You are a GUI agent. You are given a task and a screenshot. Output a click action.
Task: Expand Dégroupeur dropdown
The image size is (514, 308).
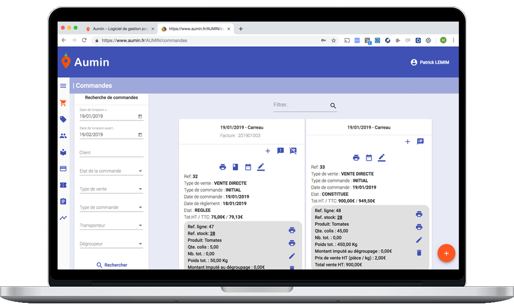click(x=111, y=243)
